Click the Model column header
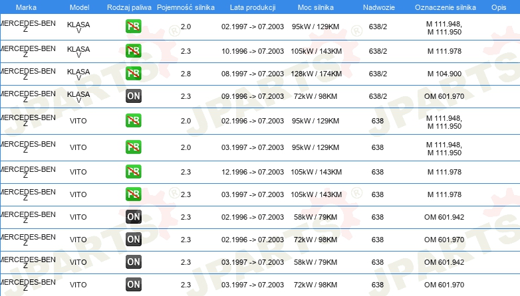Image resolution: width=520 pixels, height=296 pixels. pyautogui.click(x=79, y=7)
